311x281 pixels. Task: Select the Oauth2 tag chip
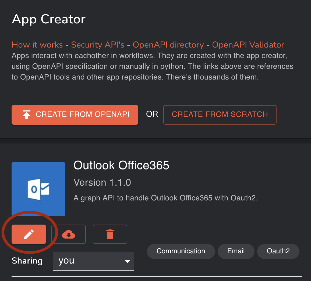pos(278,251)
